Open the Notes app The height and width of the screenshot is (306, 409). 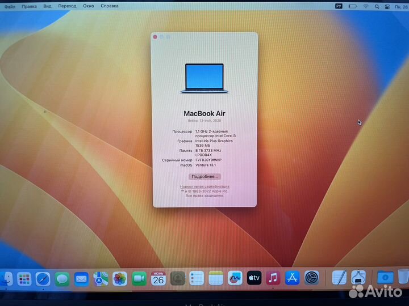pyautogui.click(x=216, y=278)
